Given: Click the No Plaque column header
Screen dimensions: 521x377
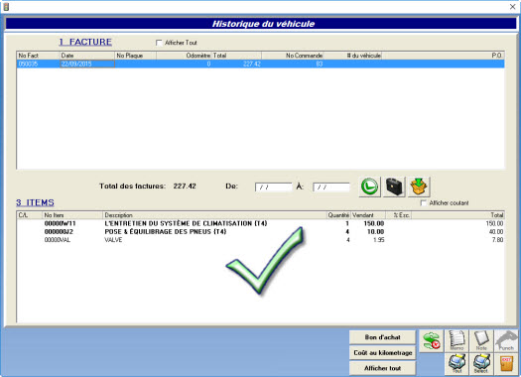Looking at the screenshot, I should pos(135,56).
